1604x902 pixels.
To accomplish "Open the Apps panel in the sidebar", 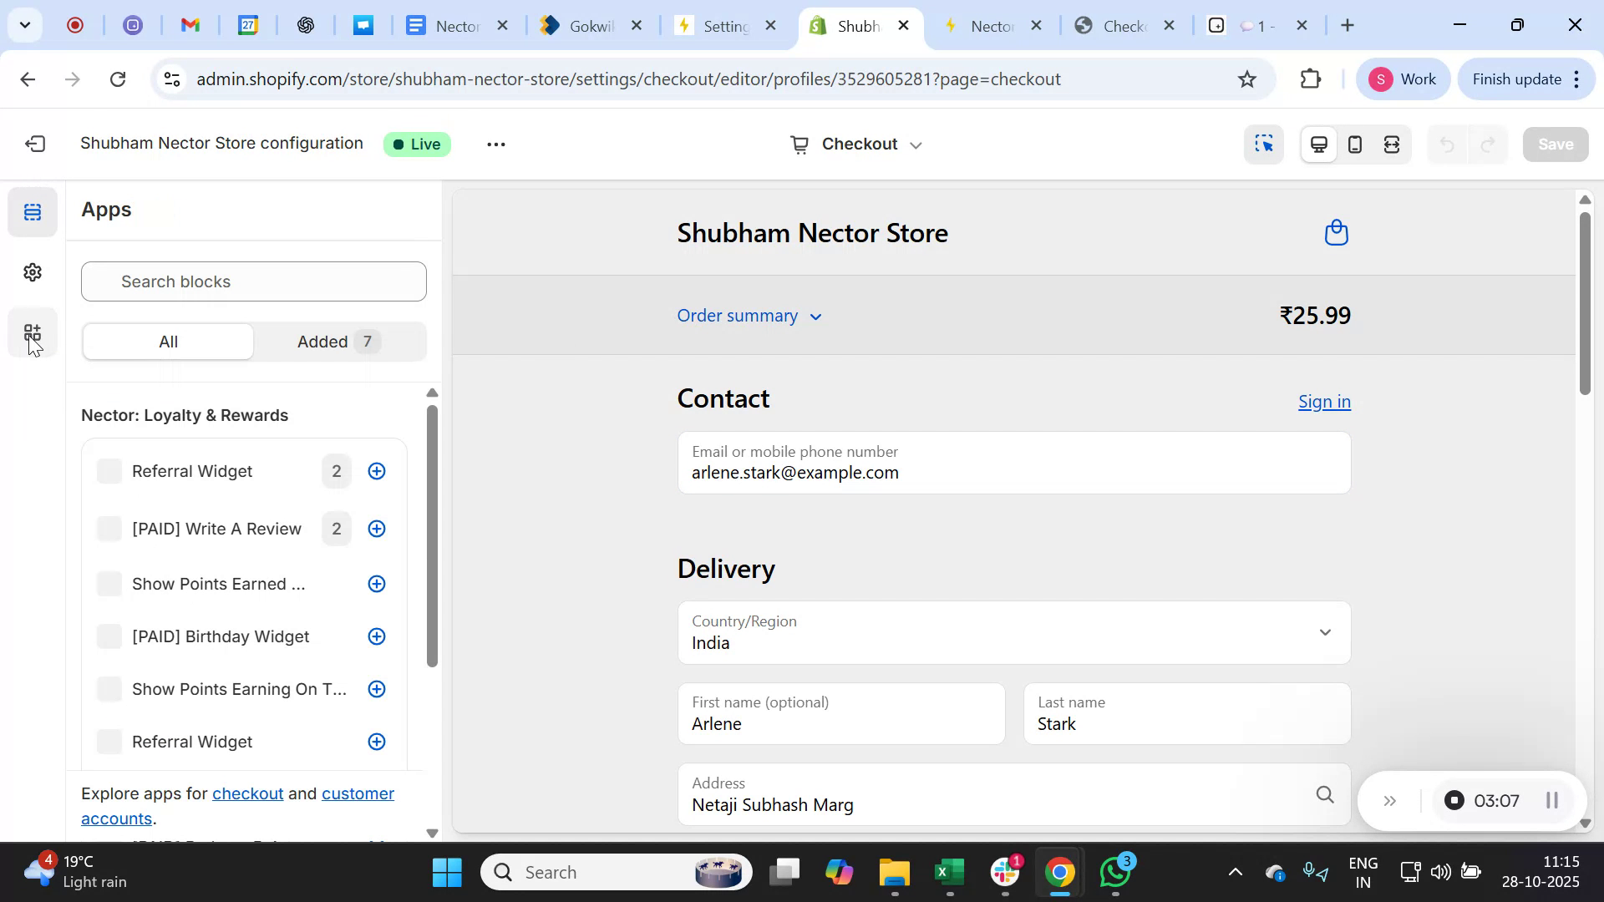I will [x=33, y=332].
